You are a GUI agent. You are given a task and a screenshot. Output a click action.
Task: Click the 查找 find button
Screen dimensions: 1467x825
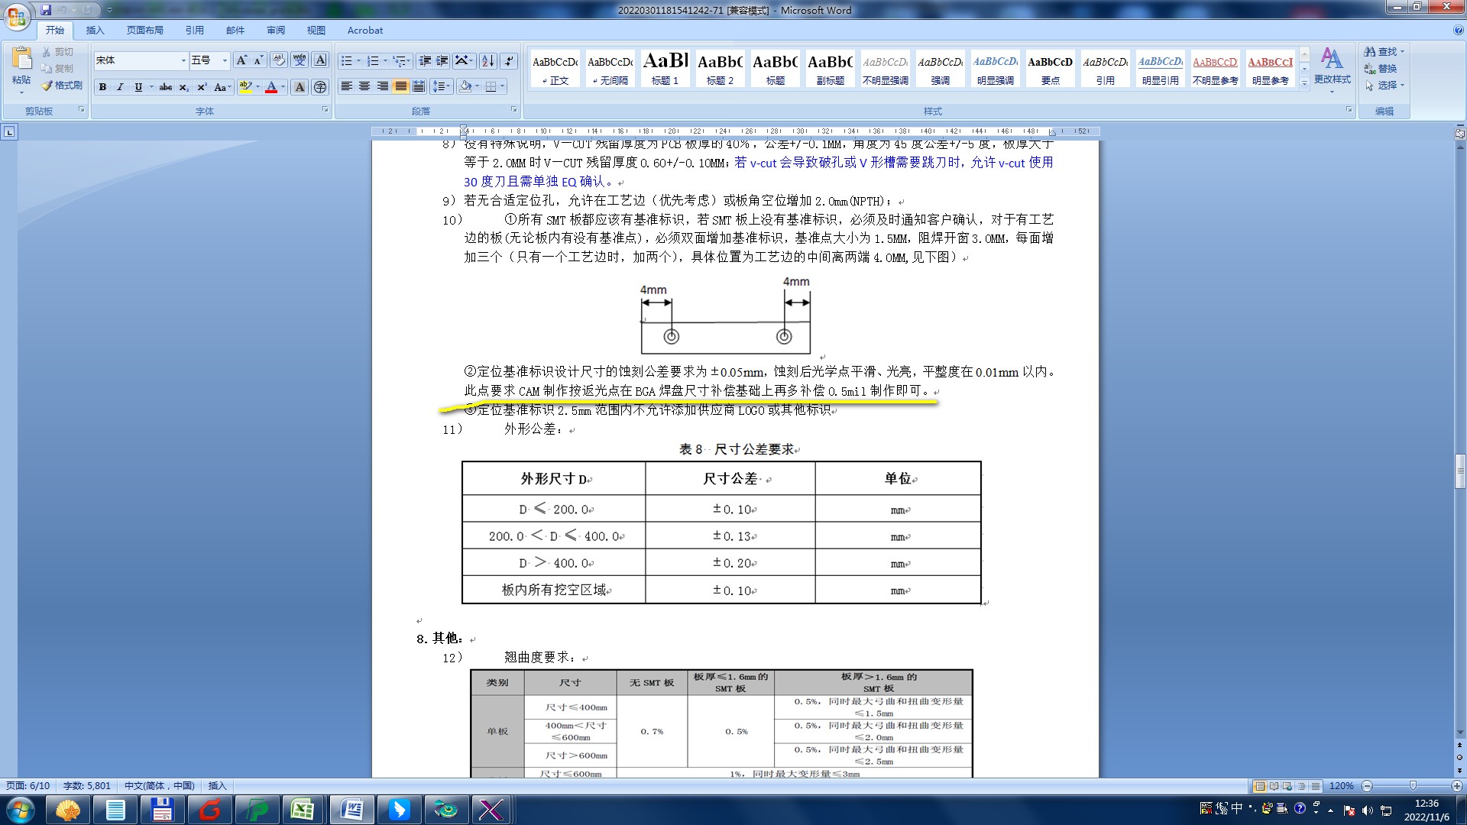tap(1385, 52)
